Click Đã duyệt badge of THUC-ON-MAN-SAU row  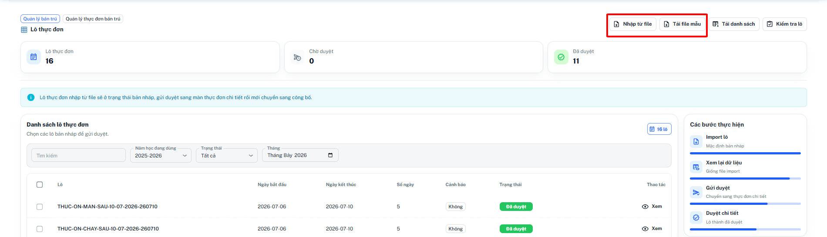(x=516, y=207)
